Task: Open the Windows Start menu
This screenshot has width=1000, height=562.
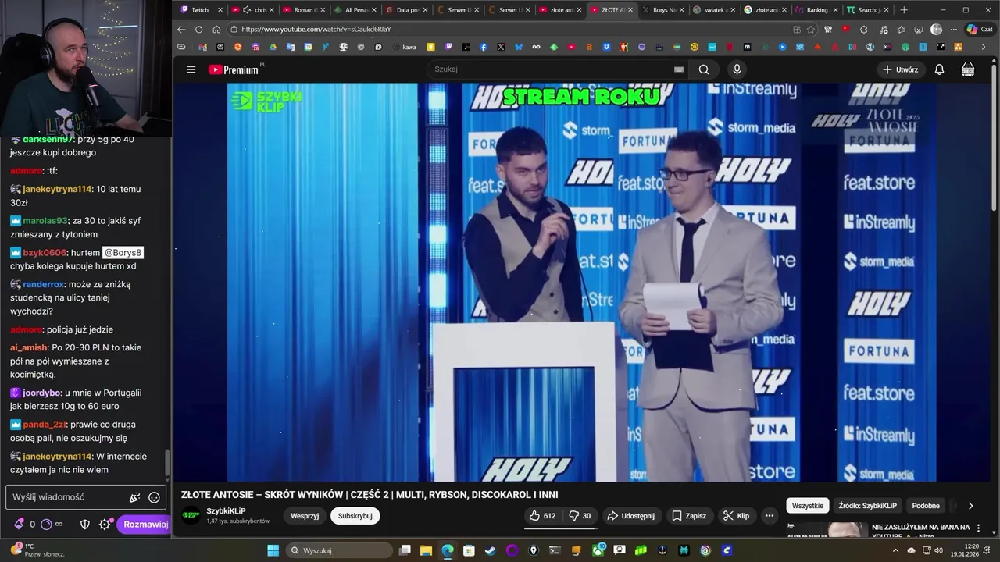Action: coord(273,550)
